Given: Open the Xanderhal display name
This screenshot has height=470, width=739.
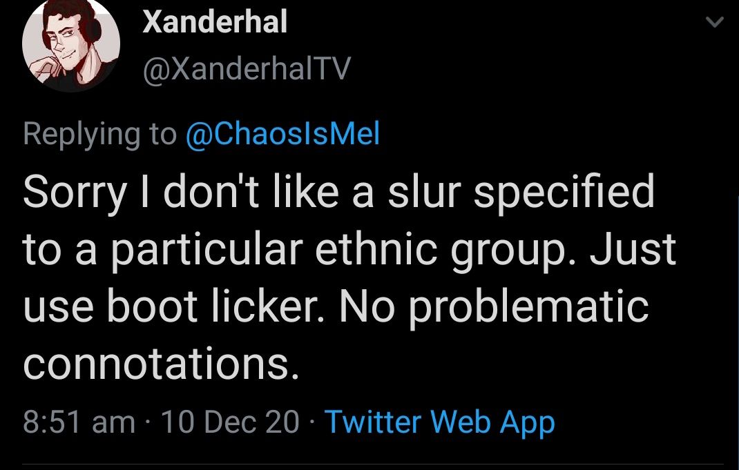Looking at the screenshot, I should click(214, 23).
